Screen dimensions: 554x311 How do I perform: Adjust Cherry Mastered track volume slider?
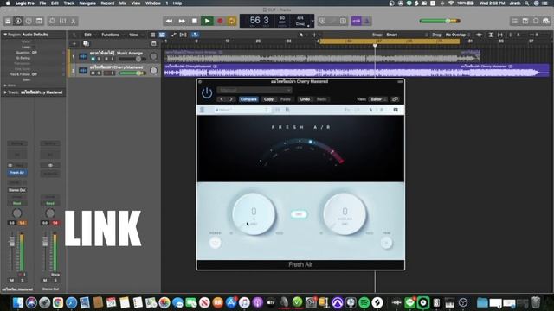coord(132,73)
